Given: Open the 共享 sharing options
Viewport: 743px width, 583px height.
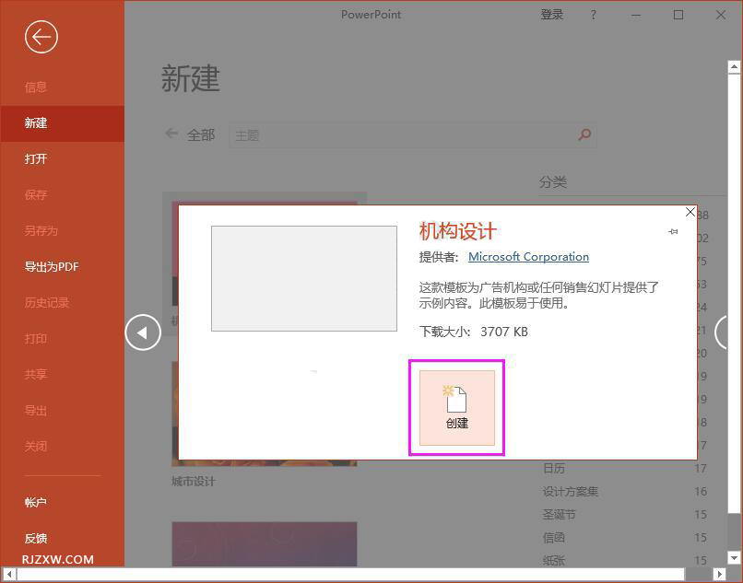Looking at the screenshot, I should 35,374.
